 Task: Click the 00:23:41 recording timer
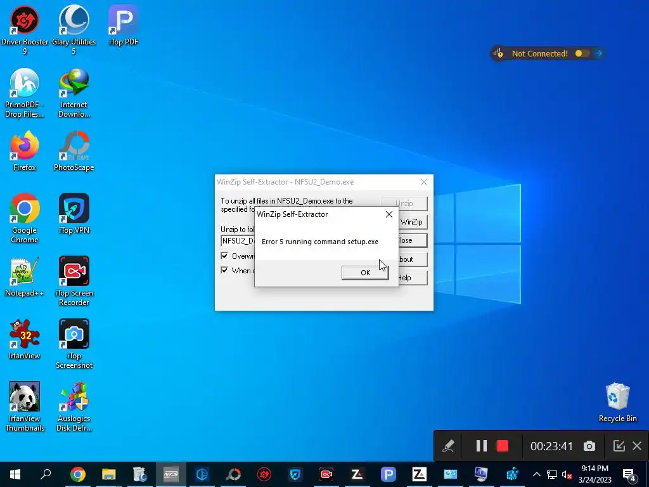[551, 446]
